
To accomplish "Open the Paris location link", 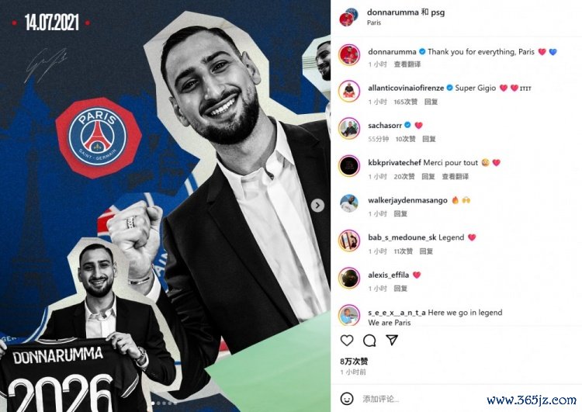I will click(x=374, y=23).
